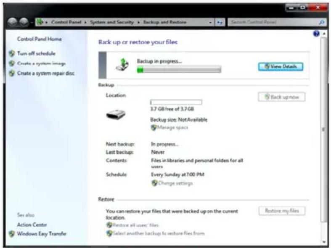Open the Change settings link
The height and width of the screenshot is (248, 331).
pos(175,183)
